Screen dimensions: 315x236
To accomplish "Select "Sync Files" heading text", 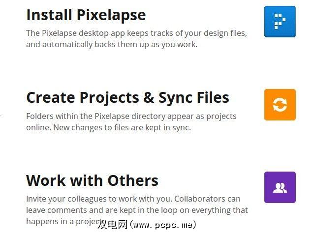I will point(194,97).
